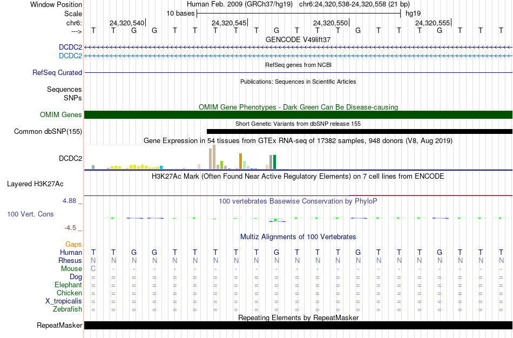Click the chr6: ruler label
The image size is (513, 338).
(x=74, y=23)
